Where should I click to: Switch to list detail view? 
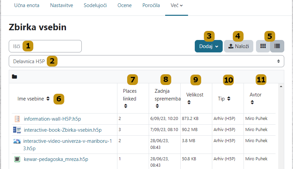point(277,46)
